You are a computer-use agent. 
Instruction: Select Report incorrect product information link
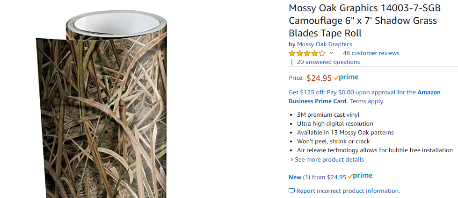pos(348,191)
